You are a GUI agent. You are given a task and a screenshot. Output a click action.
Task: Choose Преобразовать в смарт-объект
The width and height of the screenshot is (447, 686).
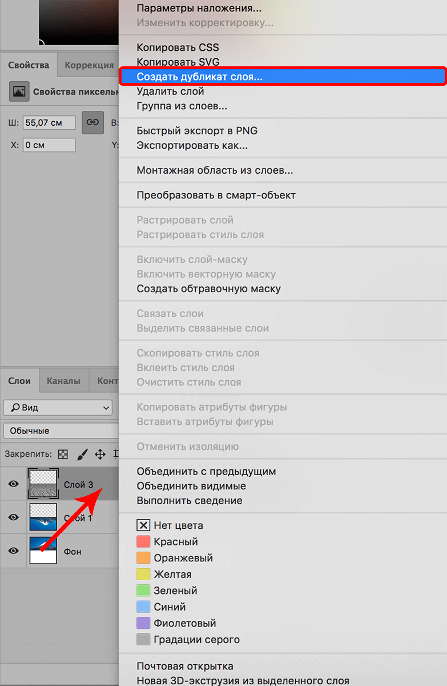tap(216, 196)
